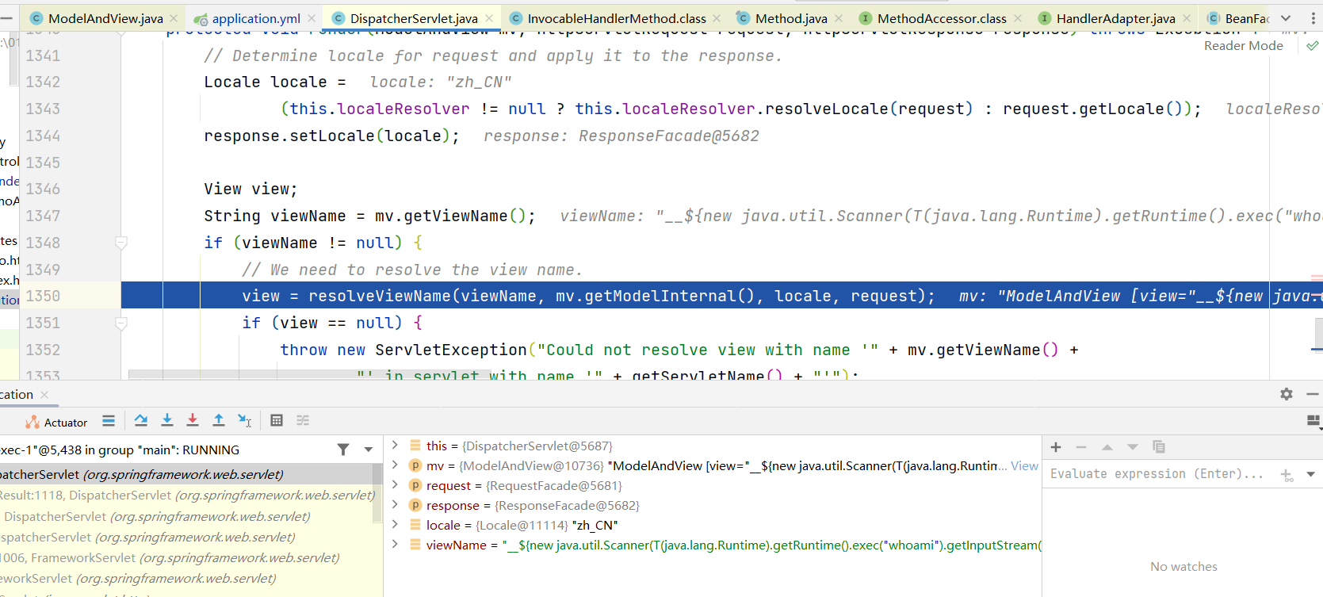Click the Step Over debugger icon

pos(141,420)
